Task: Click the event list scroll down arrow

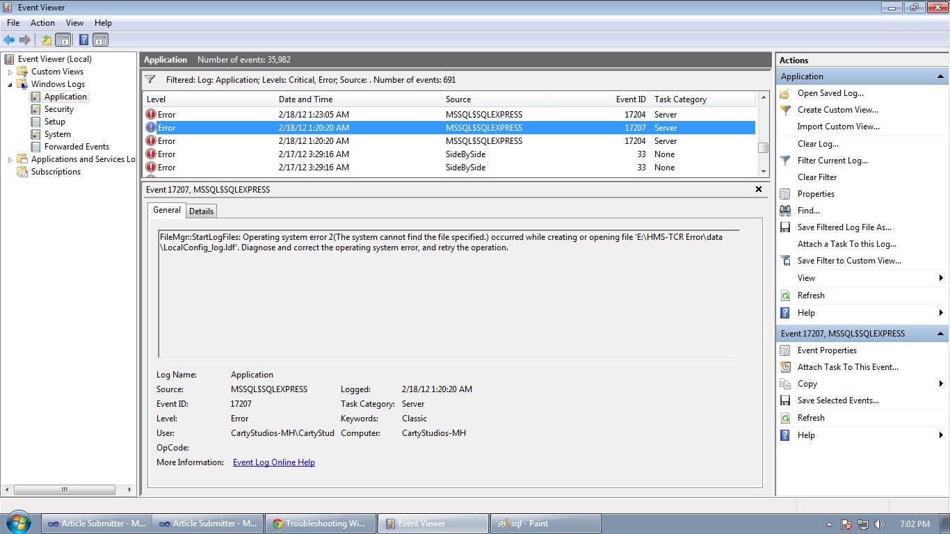Action: [763, 171]
